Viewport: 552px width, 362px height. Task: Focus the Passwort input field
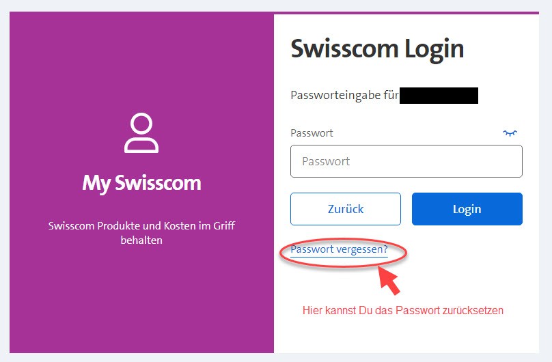[x=406, y=162]
